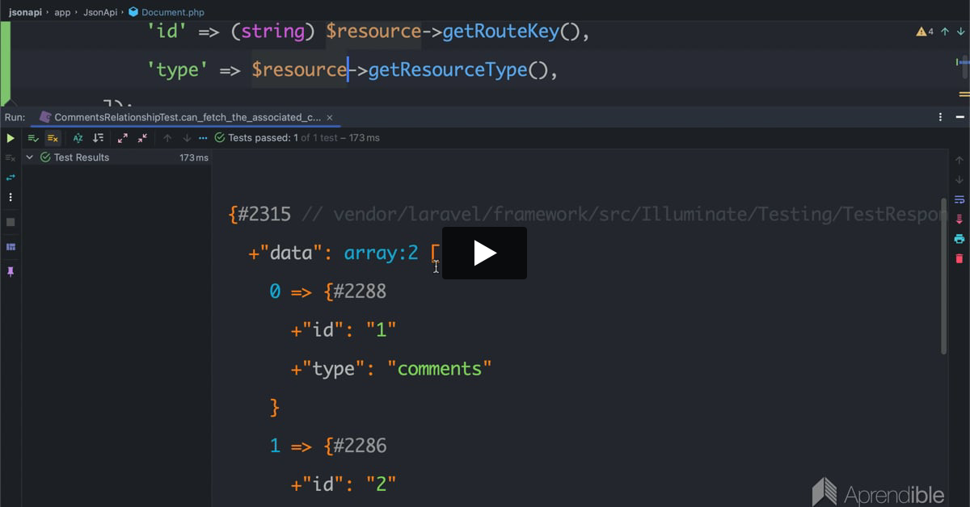Restore layout icon in left strip
Viewport: 970px width, 507px height.
click(x=11, y=246)
